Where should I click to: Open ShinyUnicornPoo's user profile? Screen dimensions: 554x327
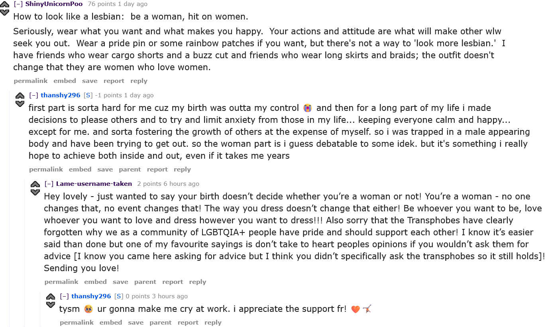coord(54,4)
